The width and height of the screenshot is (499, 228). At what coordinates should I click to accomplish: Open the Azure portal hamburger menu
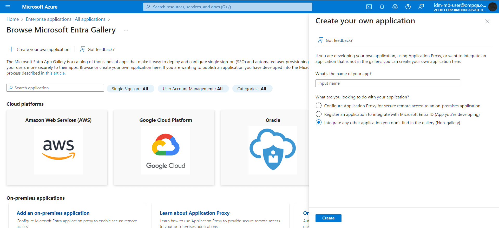click(8, 7)
